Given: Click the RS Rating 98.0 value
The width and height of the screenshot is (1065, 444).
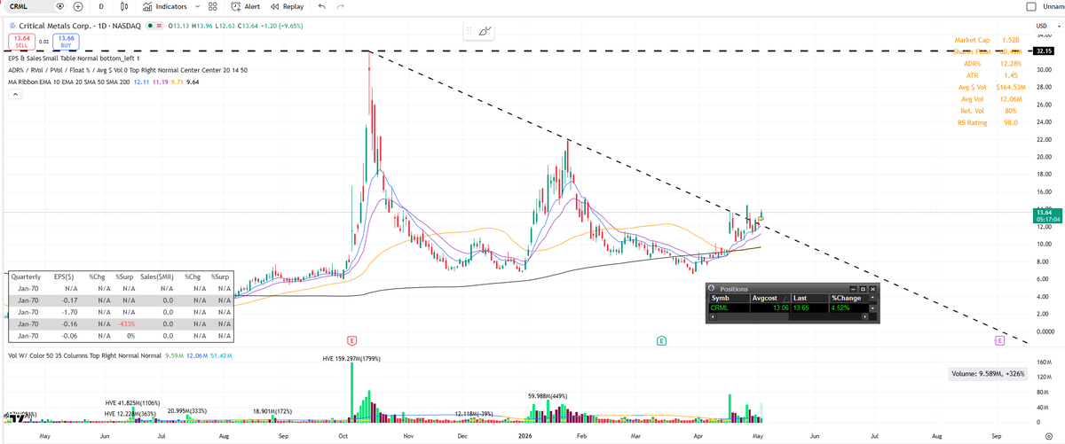Looking at the screenshot, I should tap(1010, 122).
